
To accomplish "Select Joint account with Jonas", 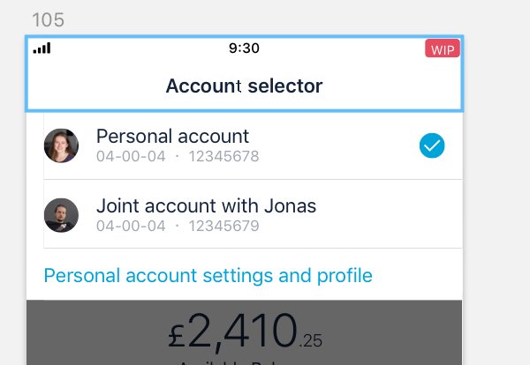I will coord(206,206).
